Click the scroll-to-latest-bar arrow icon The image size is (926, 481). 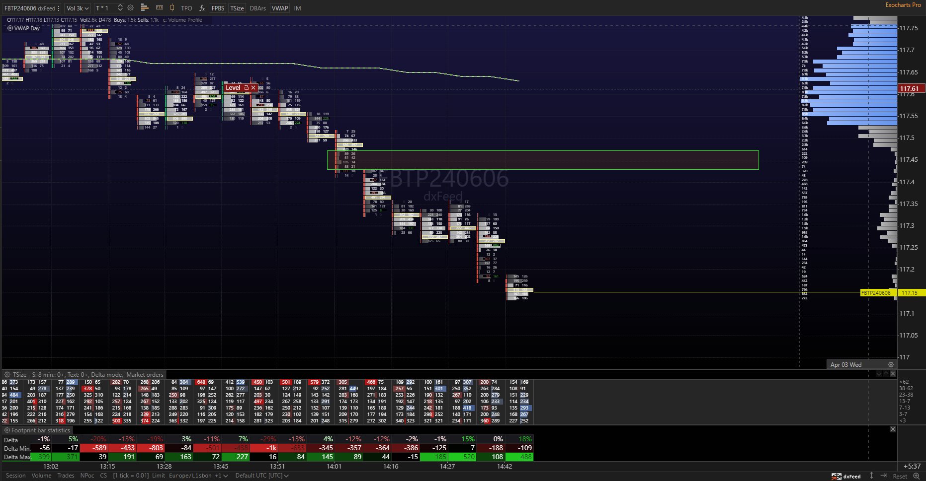point(884,476)
